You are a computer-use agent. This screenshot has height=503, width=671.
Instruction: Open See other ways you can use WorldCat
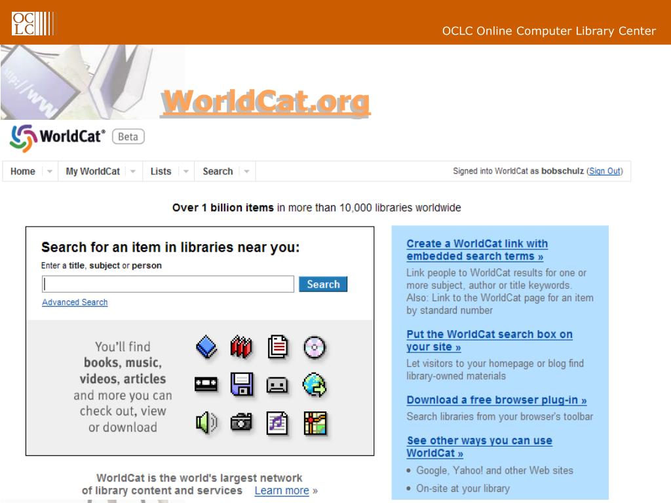(479, 447)
